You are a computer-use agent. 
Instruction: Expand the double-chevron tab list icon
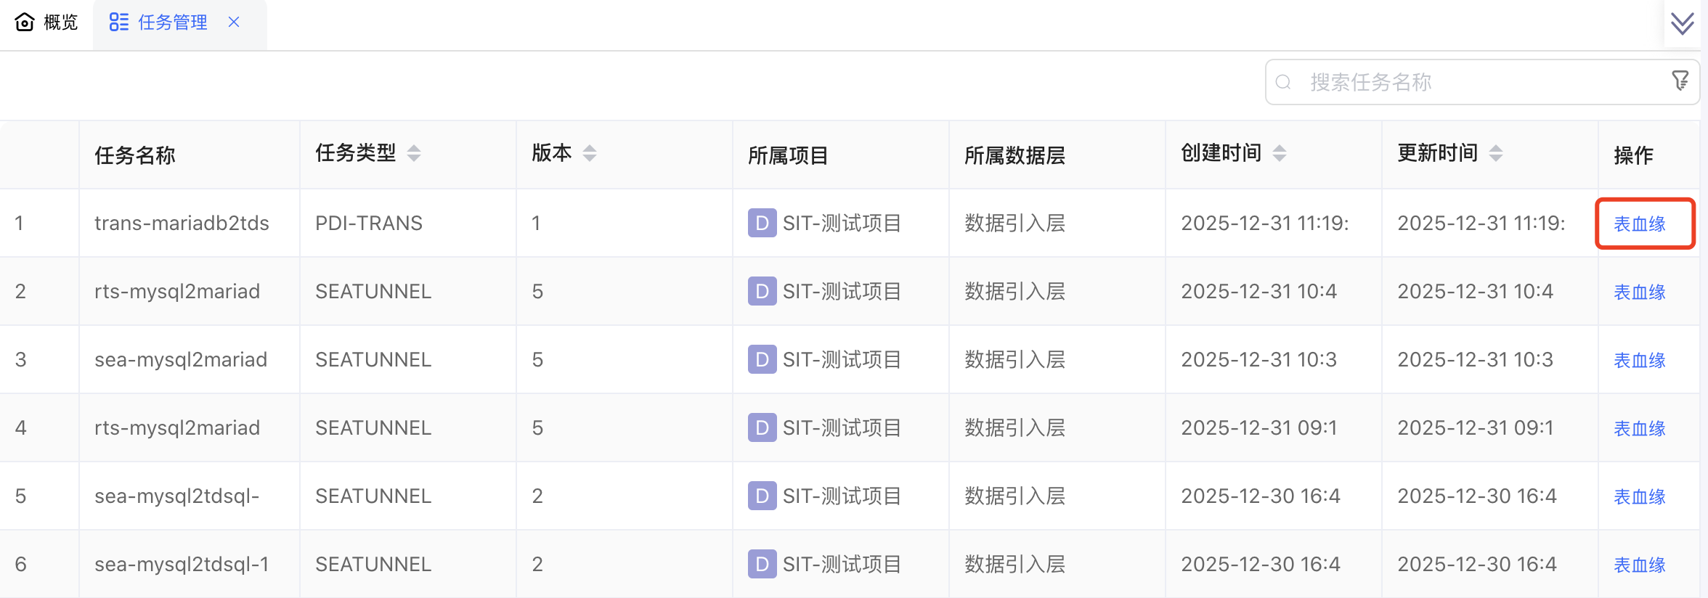point(1682,24)
